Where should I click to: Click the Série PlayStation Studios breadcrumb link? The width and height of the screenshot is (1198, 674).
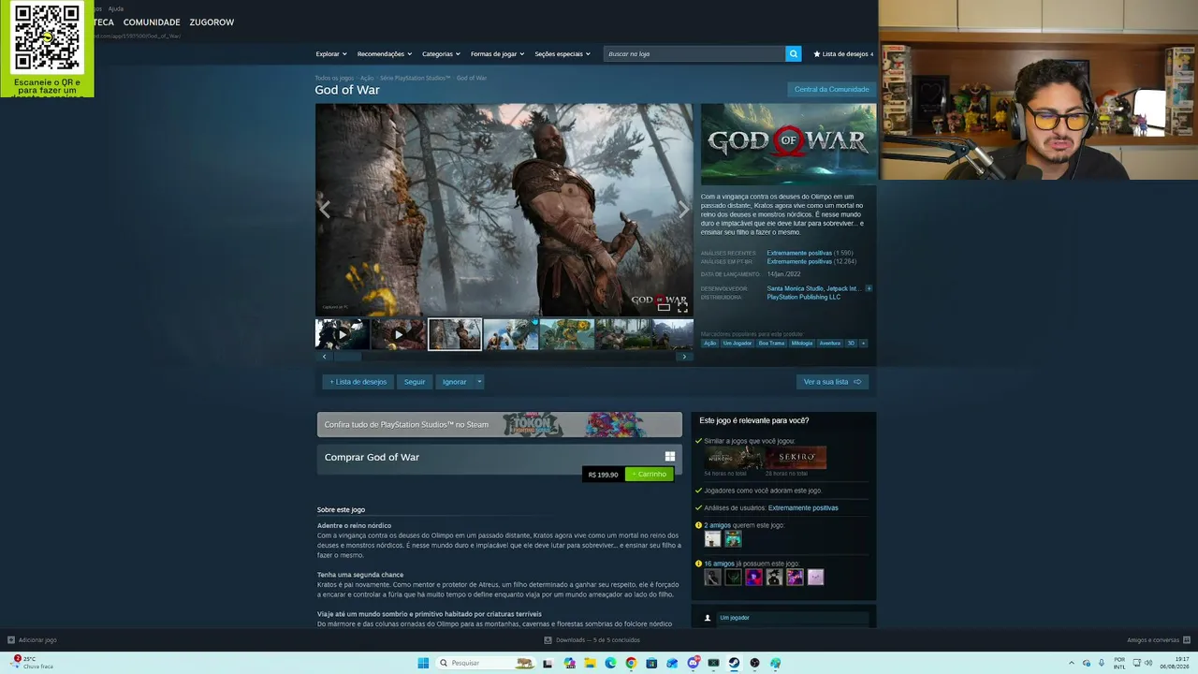pyautogui.click(x=415, y=78)
